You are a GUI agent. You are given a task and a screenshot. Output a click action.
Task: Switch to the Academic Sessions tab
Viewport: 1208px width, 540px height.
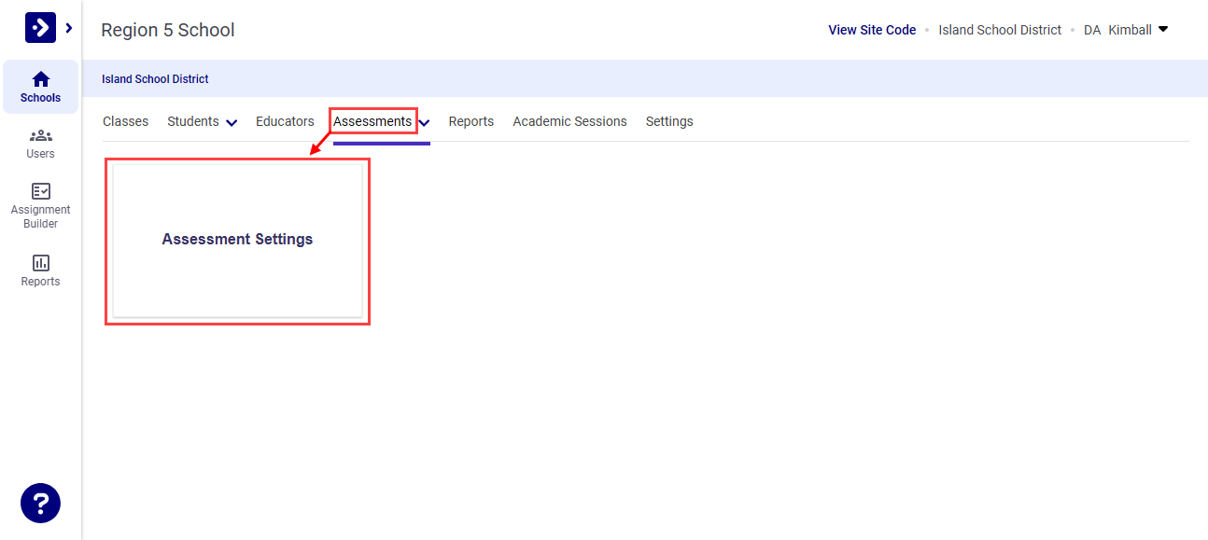(x=569, y=121)
